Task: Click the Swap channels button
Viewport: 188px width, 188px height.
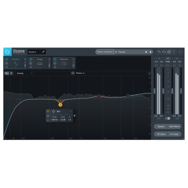Action: tap(175, 134)
